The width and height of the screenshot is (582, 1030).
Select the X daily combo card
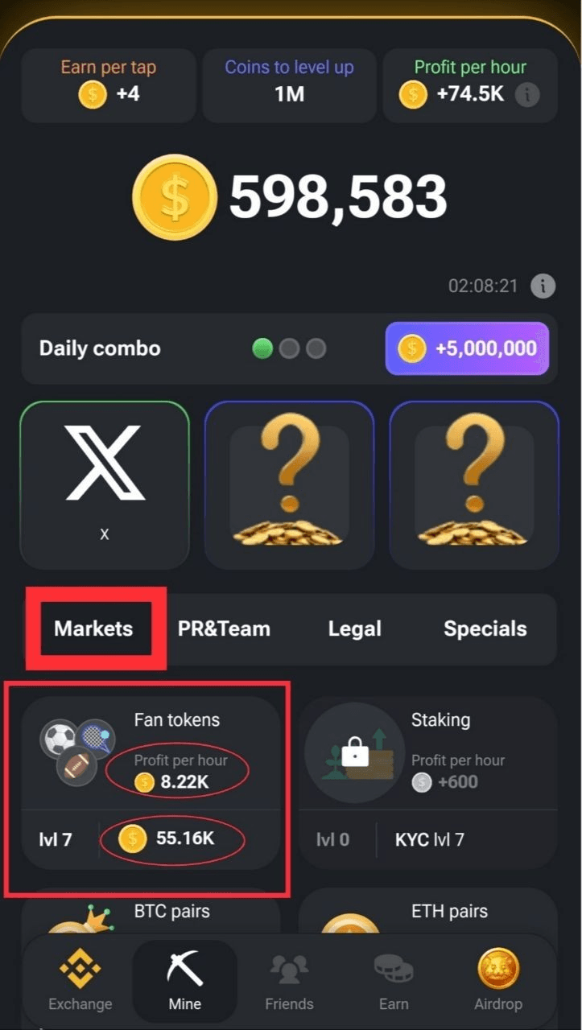pyautogui.click(x=105, y=485)
